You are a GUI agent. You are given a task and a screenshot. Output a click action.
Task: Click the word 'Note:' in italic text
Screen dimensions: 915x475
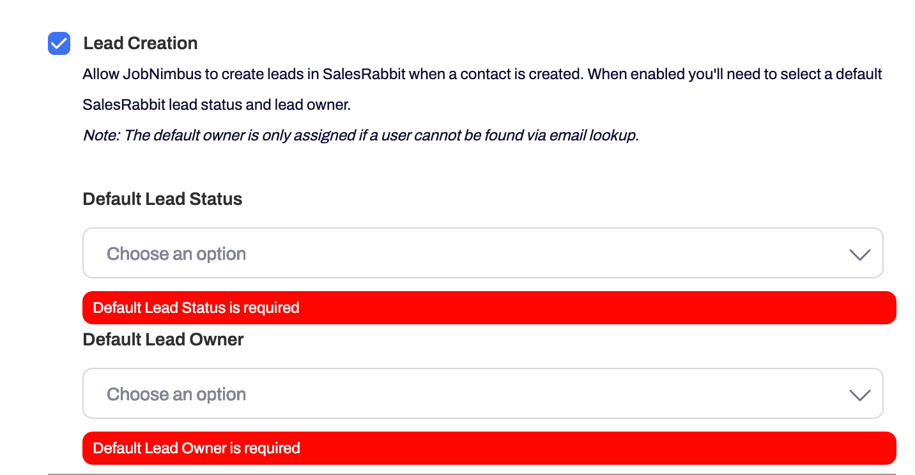(101, 135)
